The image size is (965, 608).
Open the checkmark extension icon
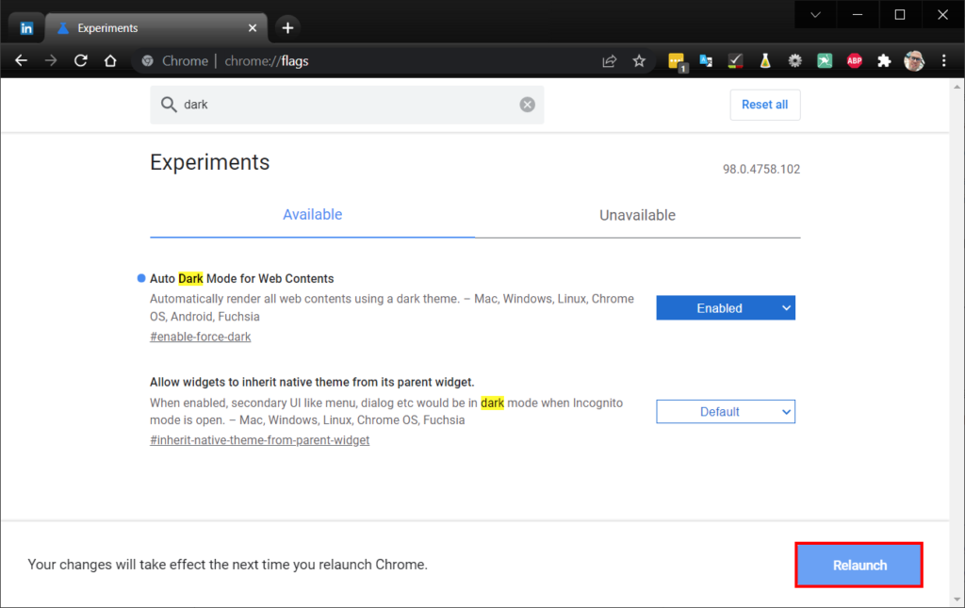735,61
